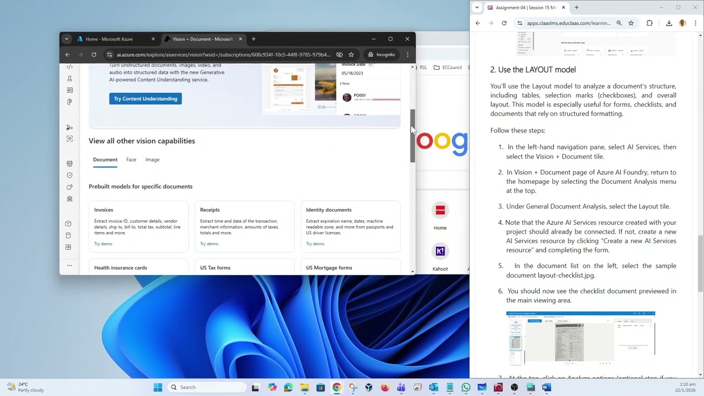Click the Assignment page vertical scrollbar thumb
Image resolution: width=704 pixels, height=396 pixels.
pos(701,263)
